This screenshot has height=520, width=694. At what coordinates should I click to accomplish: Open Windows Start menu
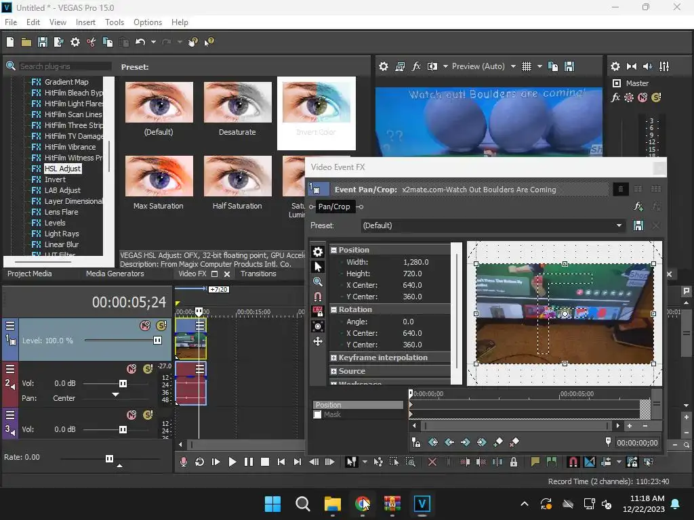point(272,504)
